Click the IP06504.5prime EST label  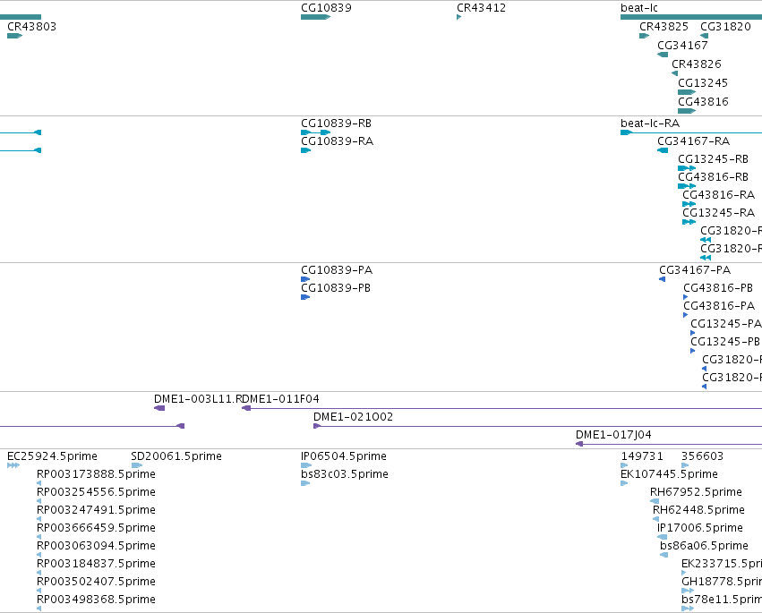(344, 456)
